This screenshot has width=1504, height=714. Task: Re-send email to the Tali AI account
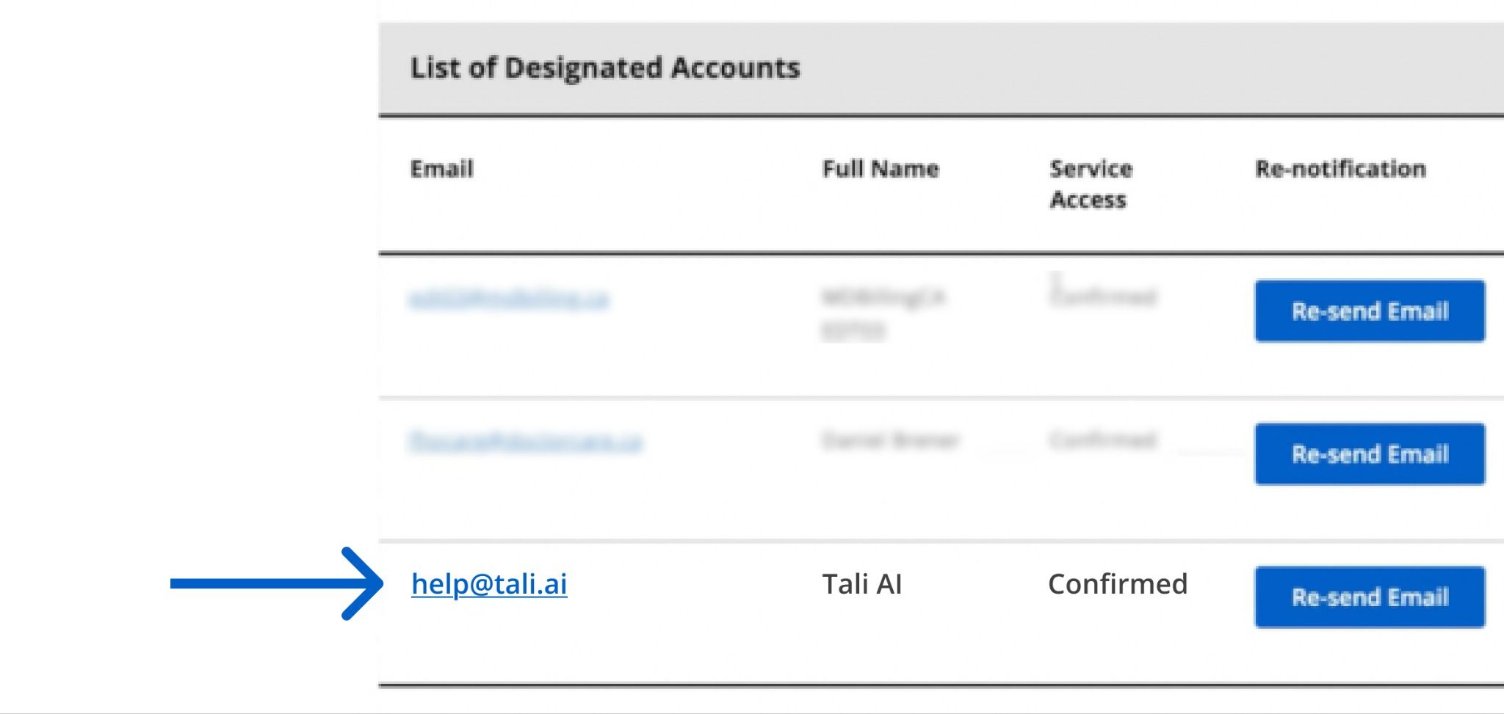pos(1370,597)
